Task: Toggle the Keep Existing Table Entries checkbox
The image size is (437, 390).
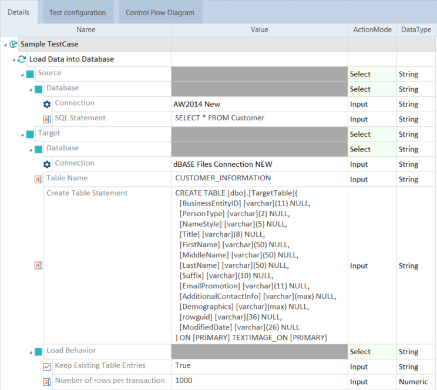Action: [47, 367]
